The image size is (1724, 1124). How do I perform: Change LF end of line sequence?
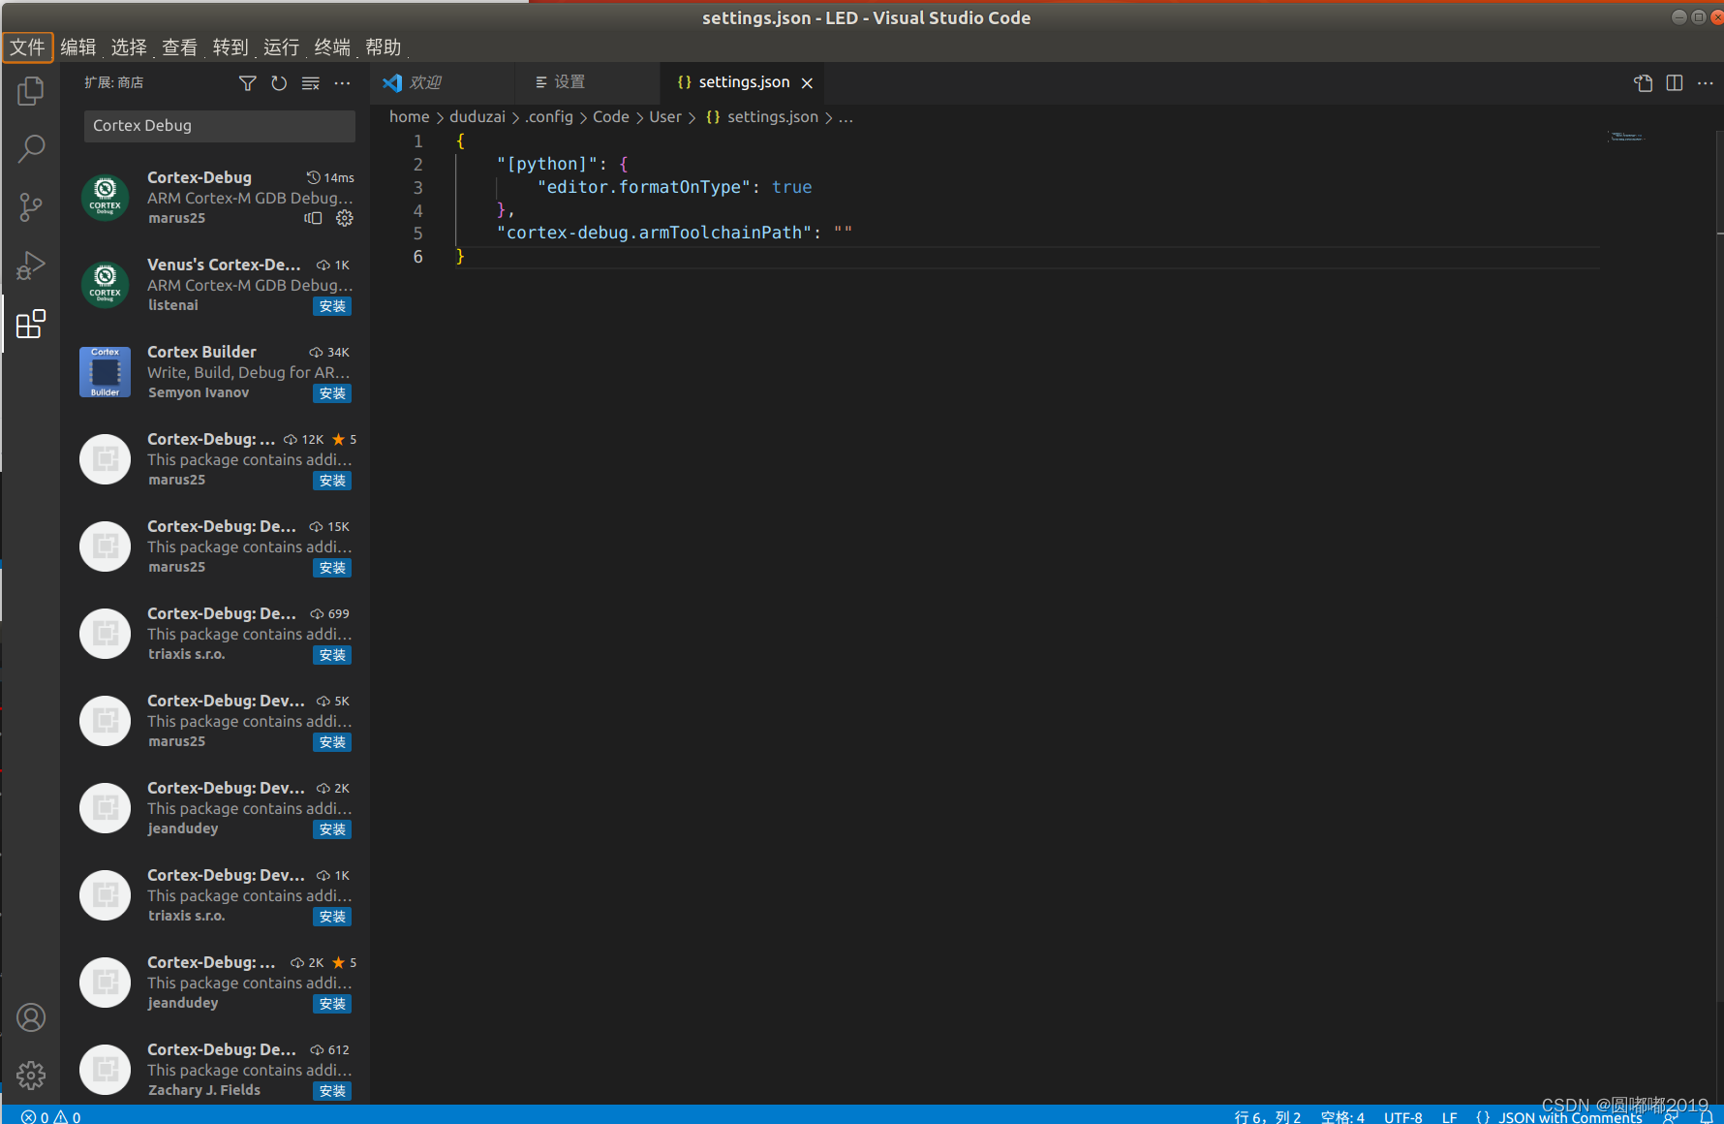click(1449, 1117)
